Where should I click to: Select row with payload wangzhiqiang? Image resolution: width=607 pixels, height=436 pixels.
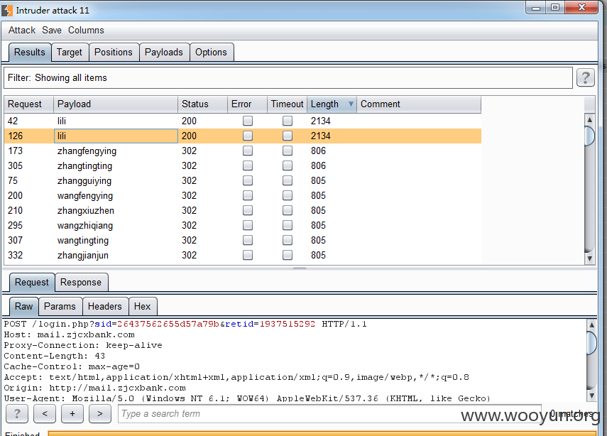[x=243, y=225]
